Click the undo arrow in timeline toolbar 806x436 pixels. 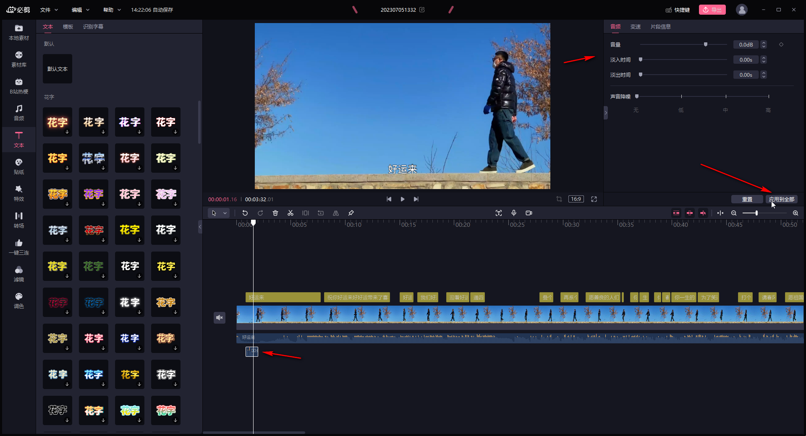(245, 213)
